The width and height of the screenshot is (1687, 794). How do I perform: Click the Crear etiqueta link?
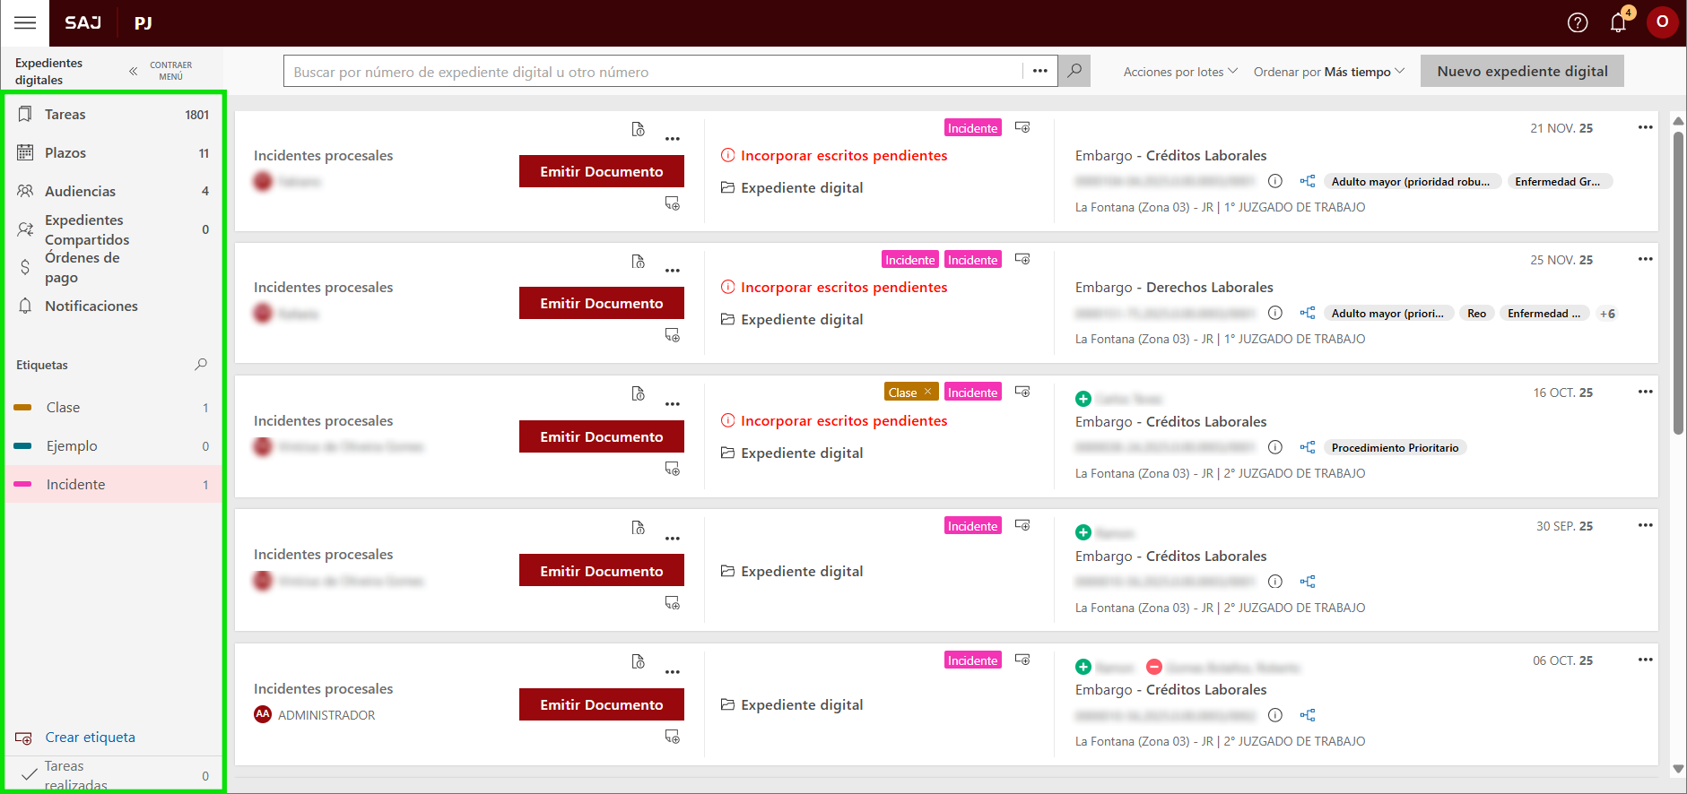[90, 737]
